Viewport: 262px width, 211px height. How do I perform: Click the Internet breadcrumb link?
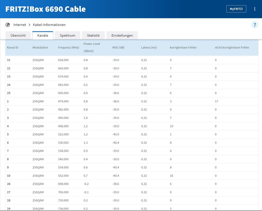click(x=20, y=25)
